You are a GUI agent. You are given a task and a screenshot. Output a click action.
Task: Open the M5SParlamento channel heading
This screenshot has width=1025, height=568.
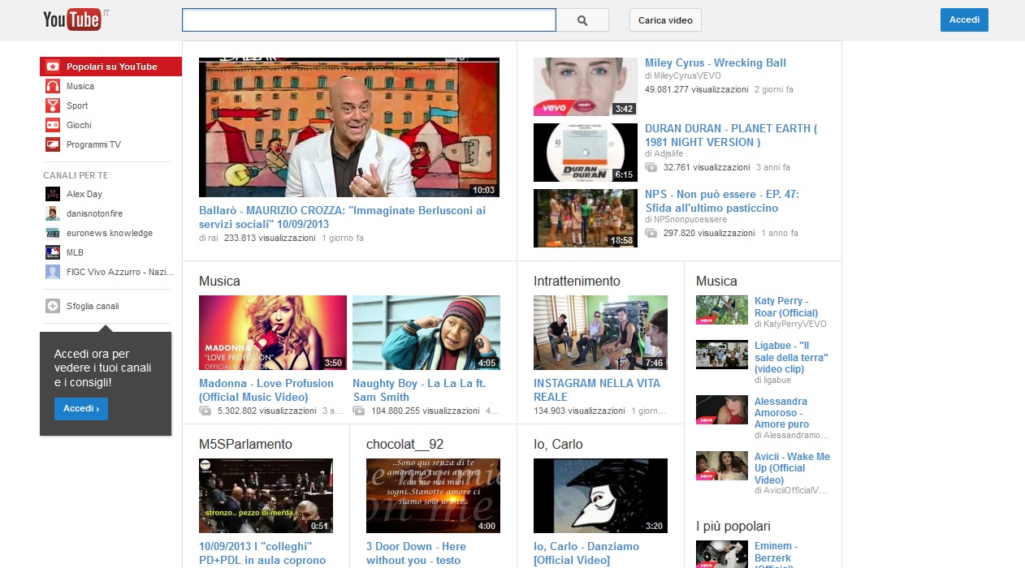point(245,444)
